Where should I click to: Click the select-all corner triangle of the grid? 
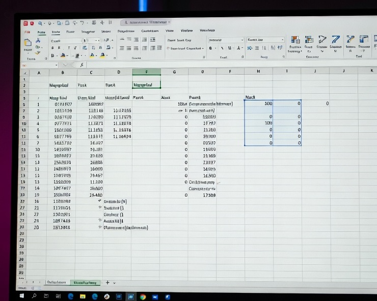click(x=25, y=73)
